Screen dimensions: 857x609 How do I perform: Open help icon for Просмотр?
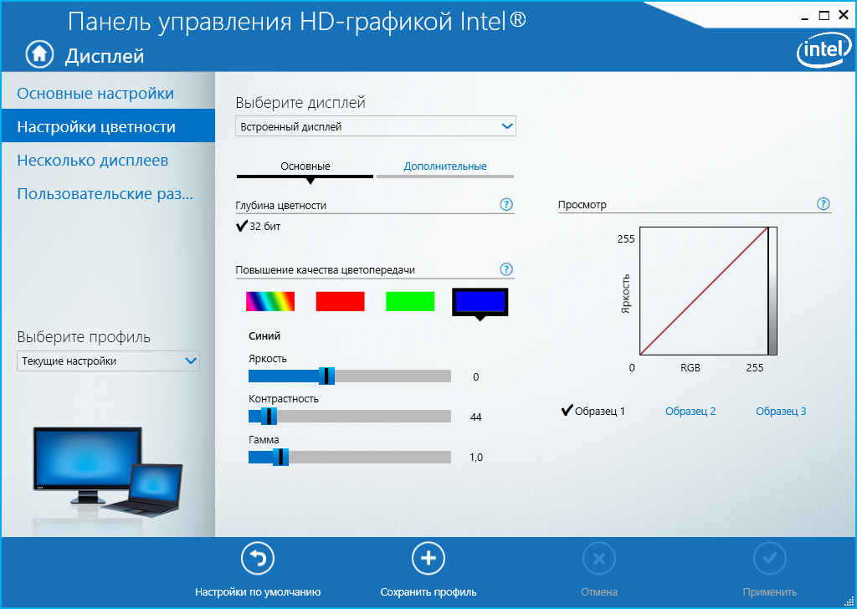click(824, 204)
